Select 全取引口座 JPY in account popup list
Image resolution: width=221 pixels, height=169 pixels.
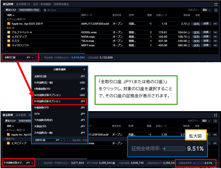60,76
